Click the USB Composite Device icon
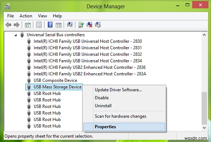Image resolution: width=211 pixels, height=142 pixels. [x=29, y=80]
